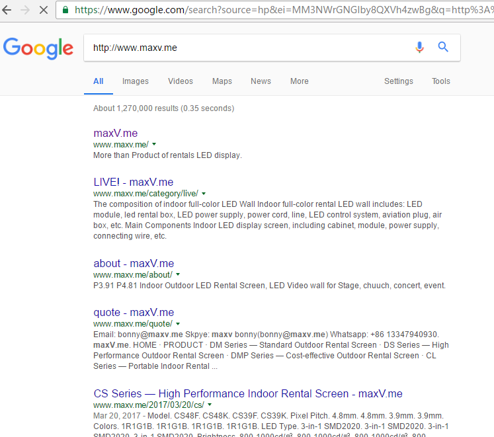Switch to the Videos tab
494x437 pixels.
click(x=181, y=81)
